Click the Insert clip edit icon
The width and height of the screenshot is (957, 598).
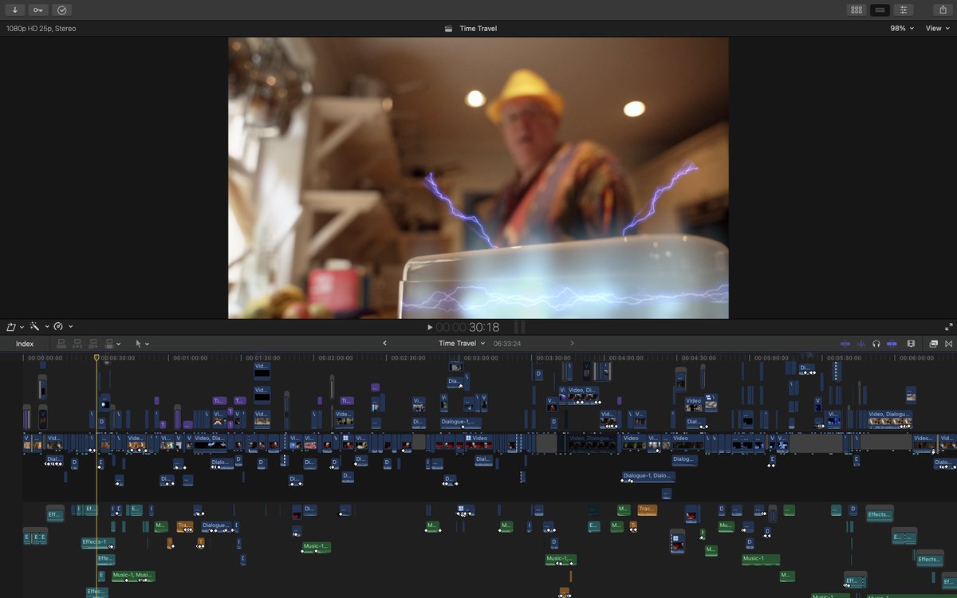pyautogui.click(x=78, y=344)
